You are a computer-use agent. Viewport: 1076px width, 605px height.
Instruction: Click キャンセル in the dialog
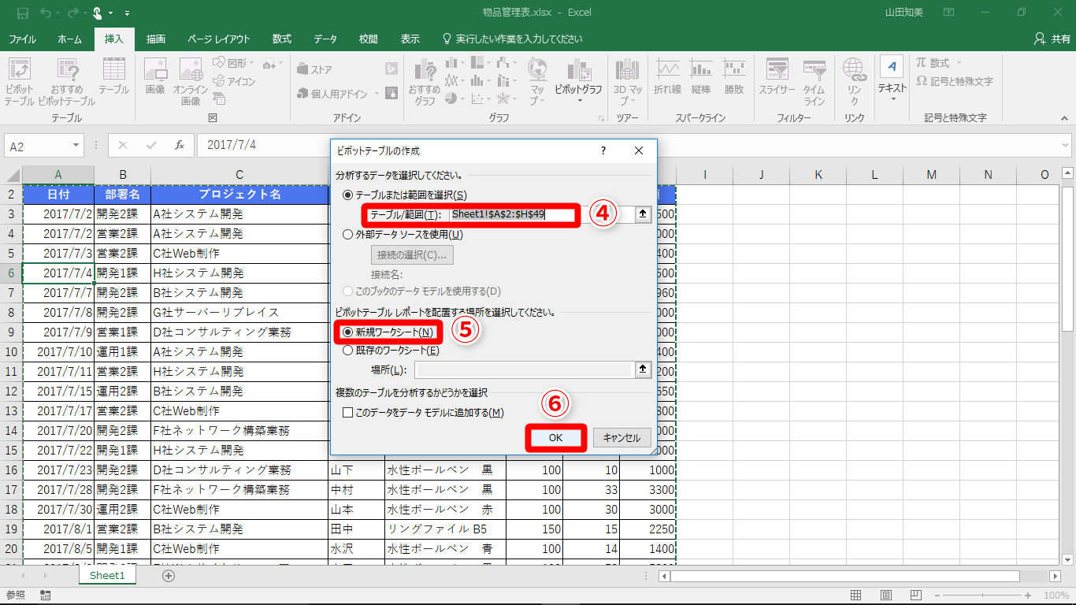click(621, 438)
